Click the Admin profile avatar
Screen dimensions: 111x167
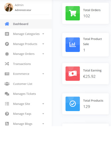pos(9,7)
